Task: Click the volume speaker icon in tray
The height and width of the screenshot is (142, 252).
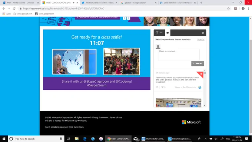Action: [x=216, y=139]
